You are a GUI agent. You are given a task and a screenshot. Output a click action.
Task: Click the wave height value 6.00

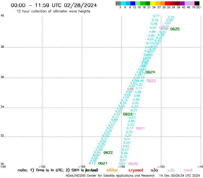pos(93,160)
